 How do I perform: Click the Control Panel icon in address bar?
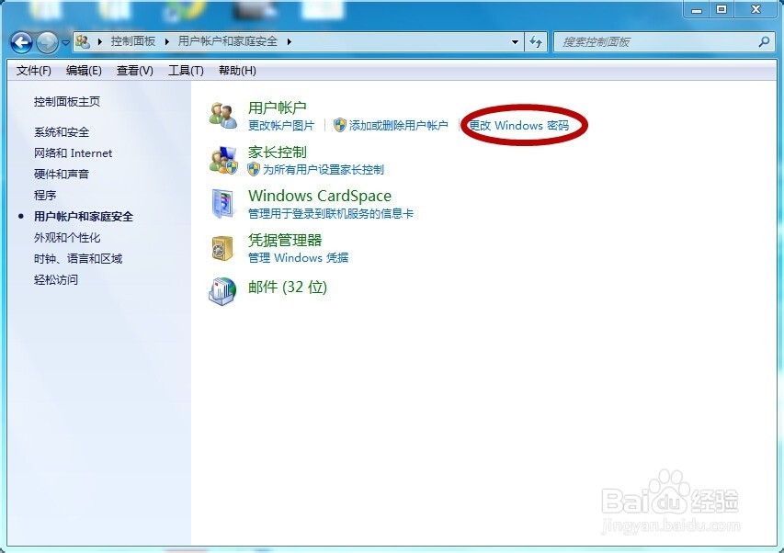[x=83, y=41]
